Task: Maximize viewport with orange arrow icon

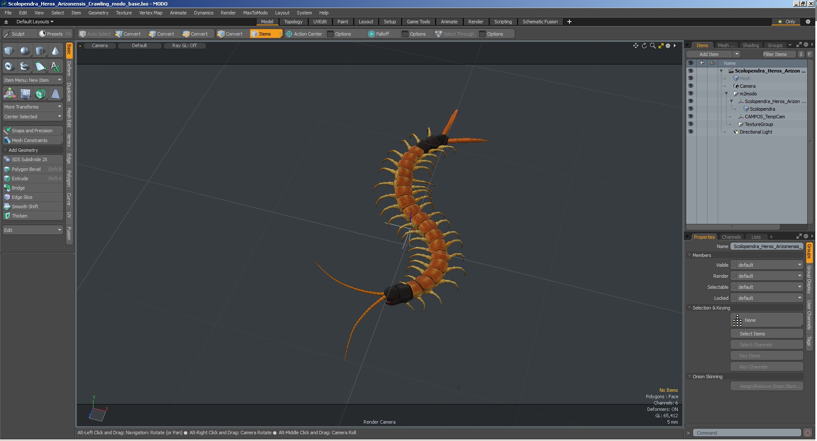Action: point(661,46)
